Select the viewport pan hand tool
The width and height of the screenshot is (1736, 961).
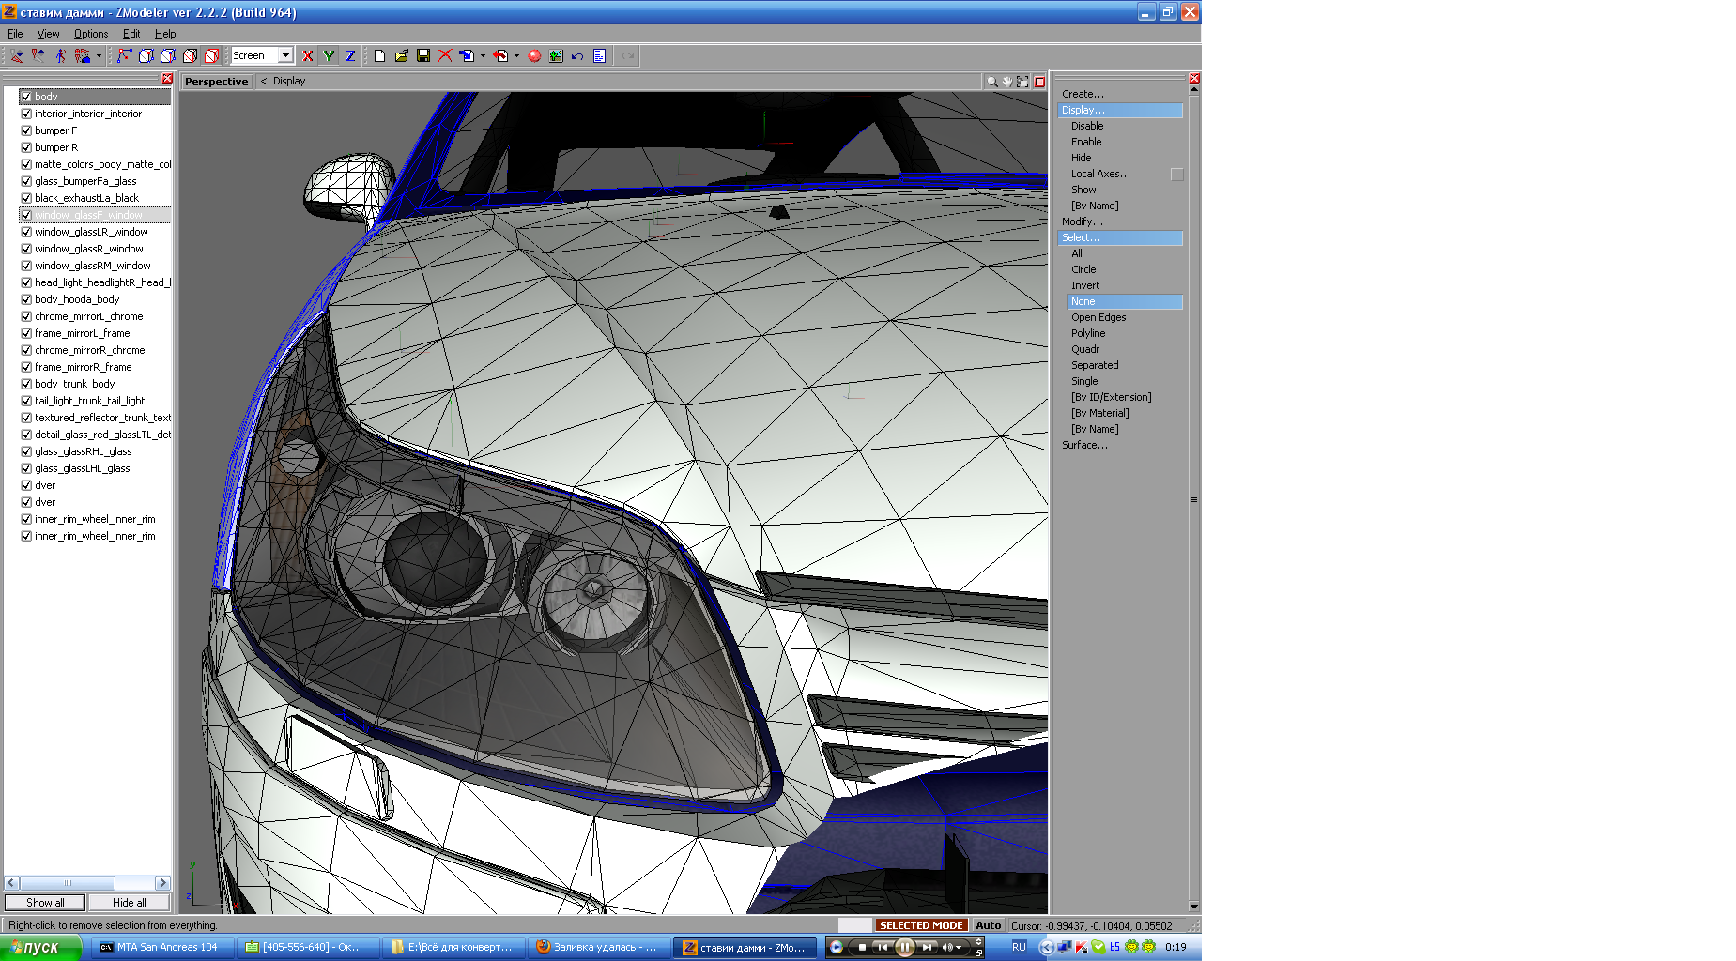point(1007,82)
